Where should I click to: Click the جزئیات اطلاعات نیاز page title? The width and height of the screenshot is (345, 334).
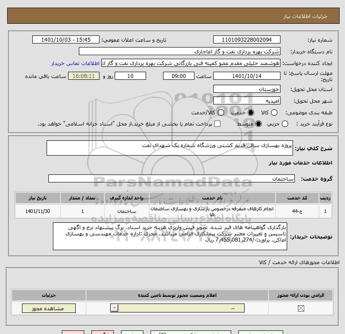click(x=306, y=16)
